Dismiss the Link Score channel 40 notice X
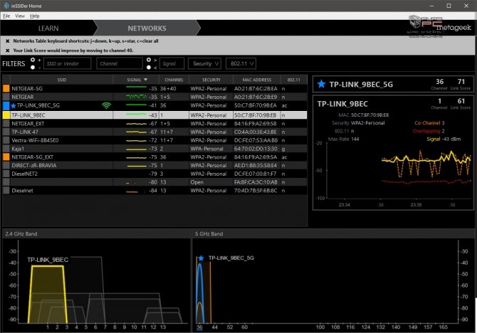 (8, 51)
